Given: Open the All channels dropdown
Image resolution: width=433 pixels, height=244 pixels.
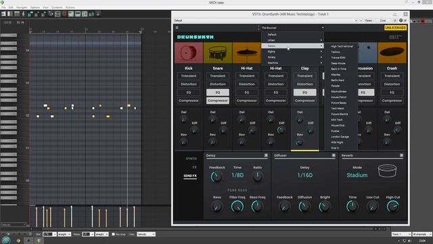Looking at the screenshot, I should pyautogui.click(x=422, y=235).
